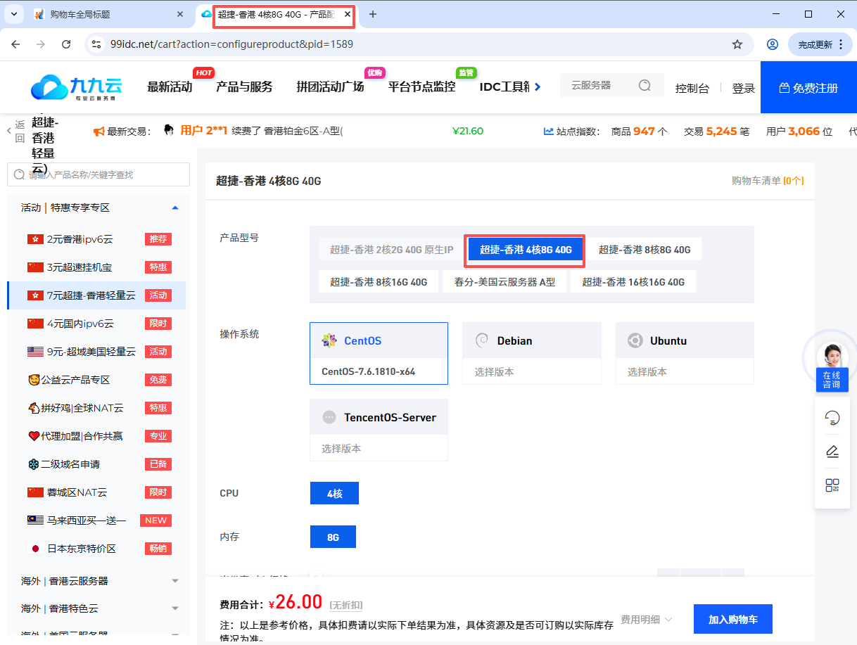Select 7元超捷-香港轻量云 in sidebar
This screenshot has height=645, width=857.
pos(96,295)
